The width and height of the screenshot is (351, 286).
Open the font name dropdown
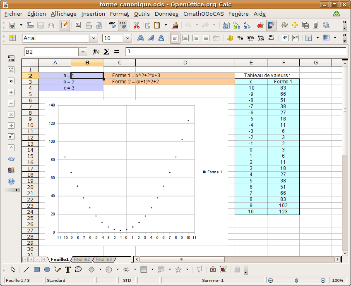pyautogui.click(x=94, y=38)
